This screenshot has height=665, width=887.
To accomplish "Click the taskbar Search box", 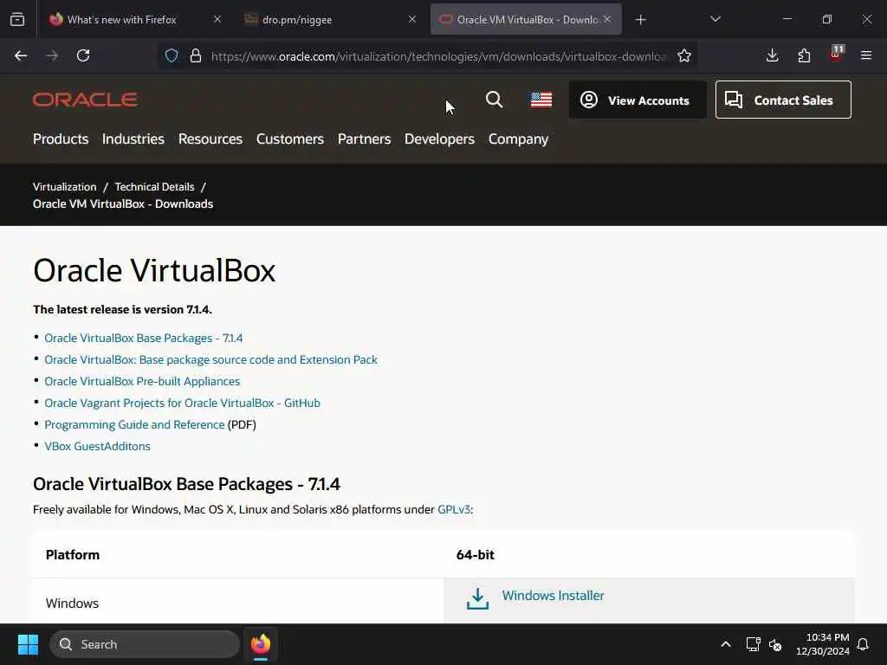I will pyautogui.click(x=145, y=644).
